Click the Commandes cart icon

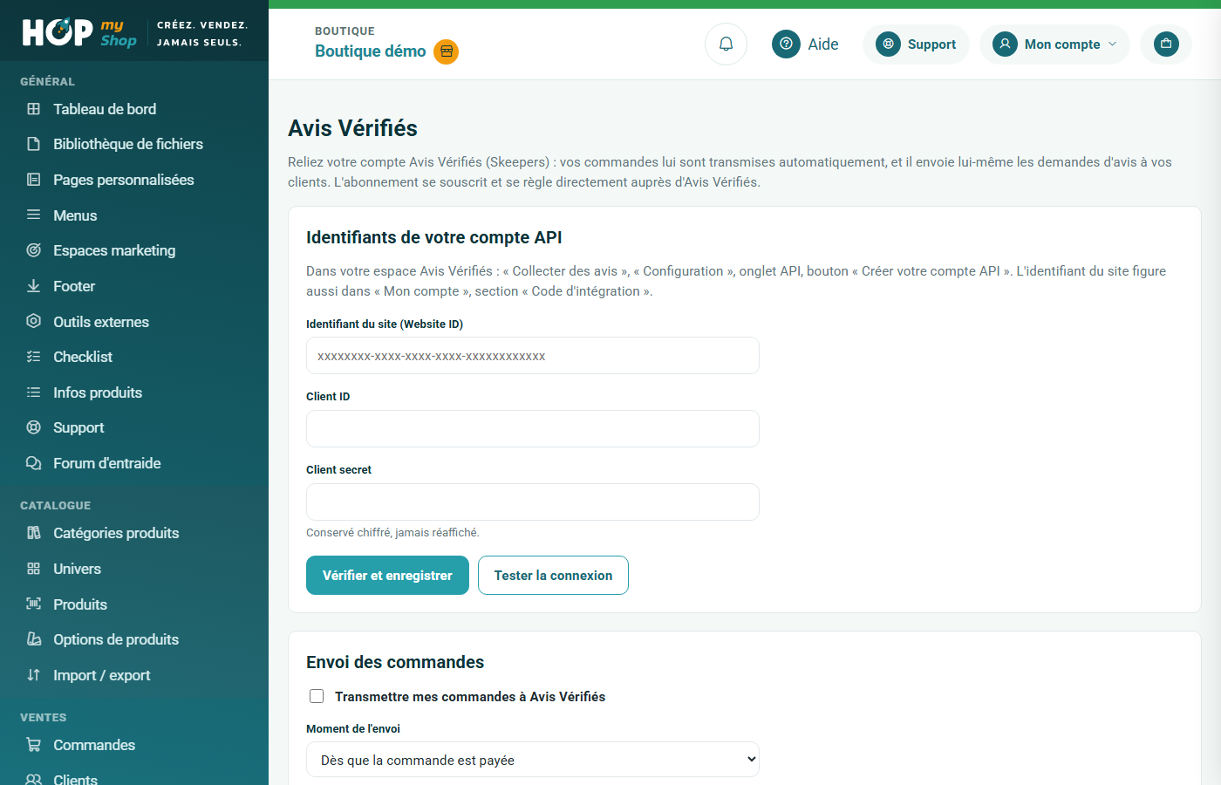pyautogui.click(x=34, y=745)
